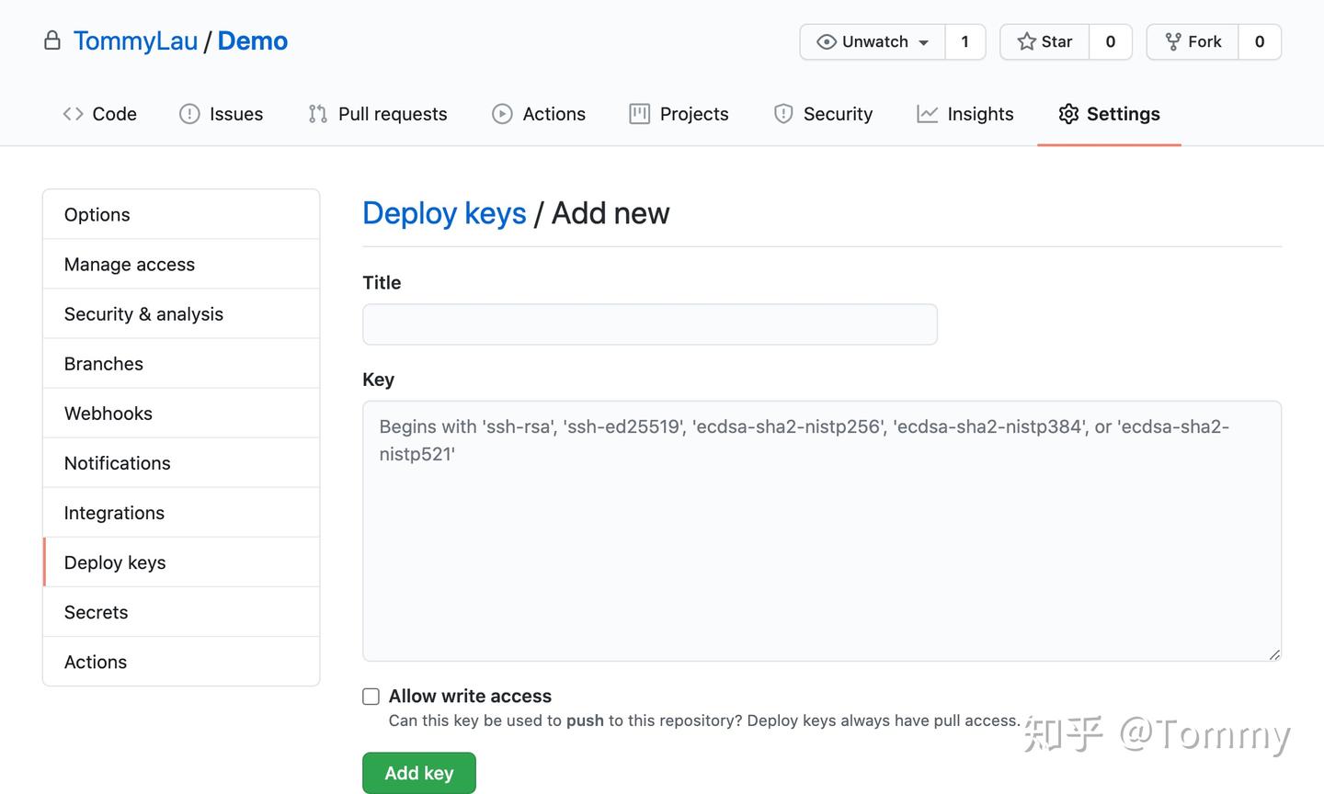1324x794 pixels.
Task: Open the watcher count showing 1
Action: [965, 41]
